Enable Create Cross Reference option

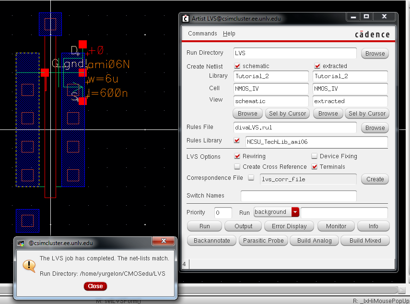237,166
